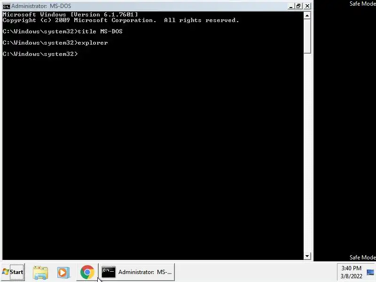Click the 'Microsoft Windows [Version 6.1.7601]' line
The width and height of the screenshot is (376, 282).
tap(70, 15)
